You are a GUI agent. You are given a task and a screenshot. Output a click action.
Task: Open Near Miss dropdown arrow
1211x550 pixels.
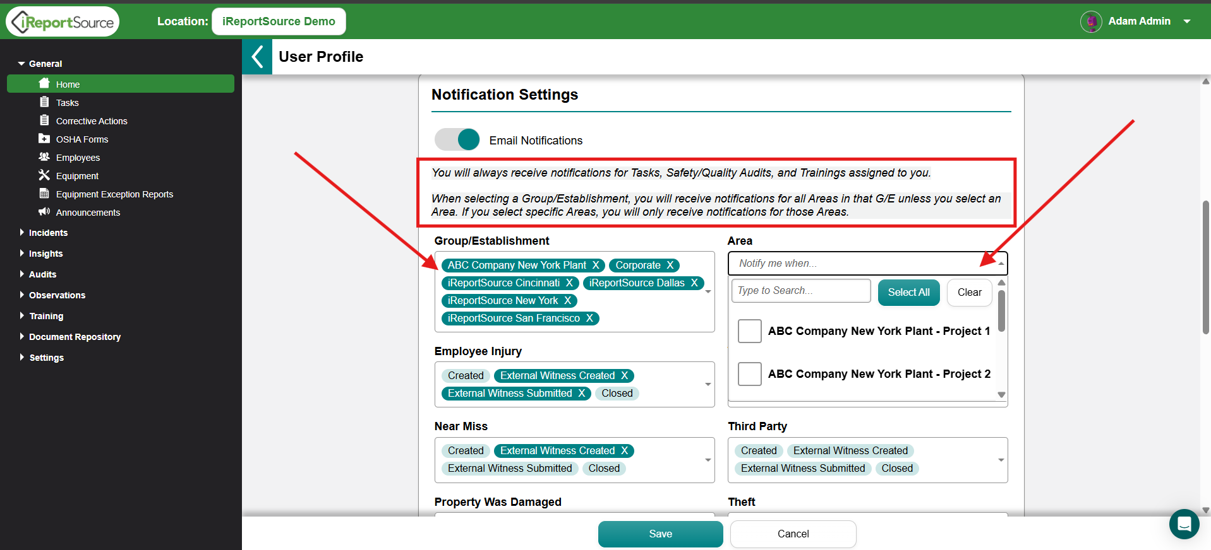point(708,460)
